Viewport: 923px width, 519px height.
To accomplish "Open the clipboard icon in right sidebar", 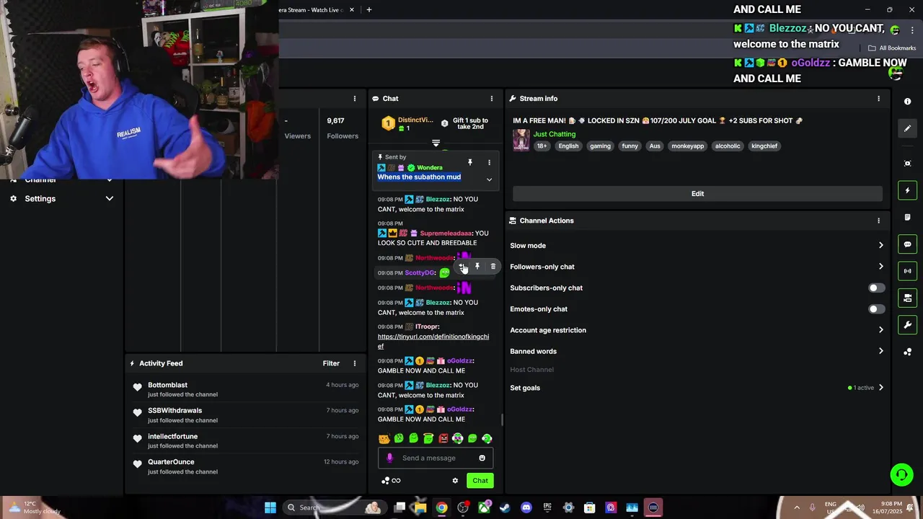I will (x=908, y=217).
